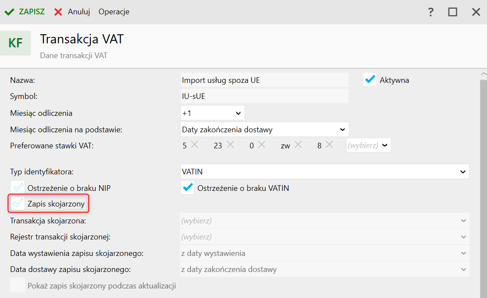
Task: Open the VAT rates (wybierz) dropdown
Action: point(369,145)
